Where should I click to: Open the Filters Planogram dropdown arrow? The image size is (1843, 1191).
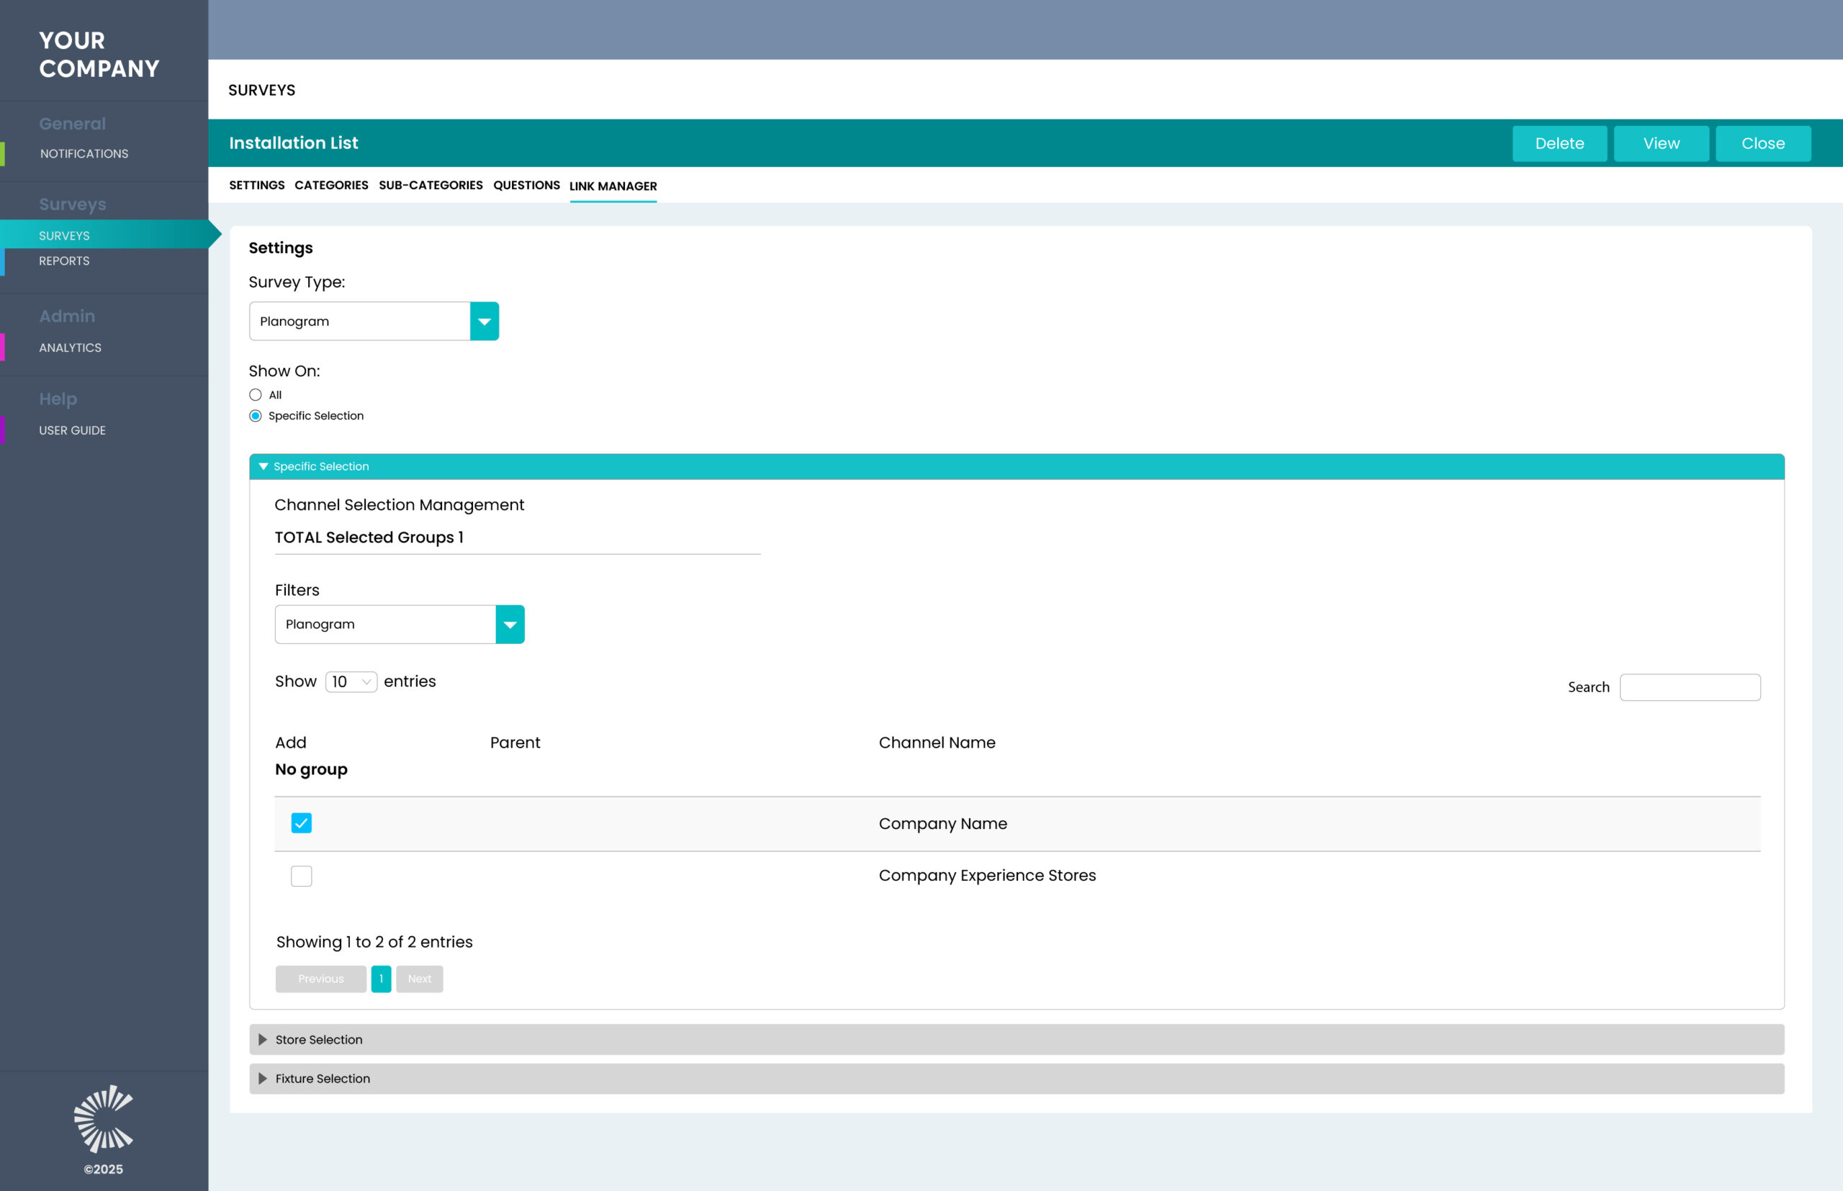[x=510, y=624]
